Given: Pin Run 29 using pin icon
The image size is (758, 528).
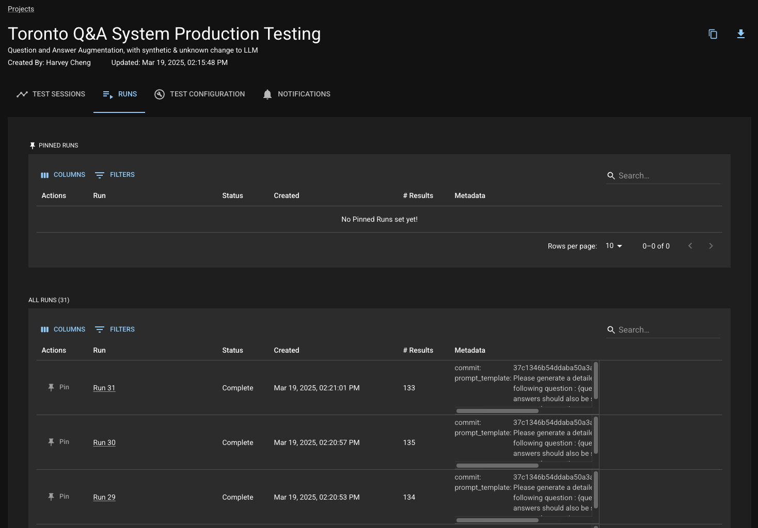Looking at the screenshot, I should pyautogui.click(x=51, y=497).
